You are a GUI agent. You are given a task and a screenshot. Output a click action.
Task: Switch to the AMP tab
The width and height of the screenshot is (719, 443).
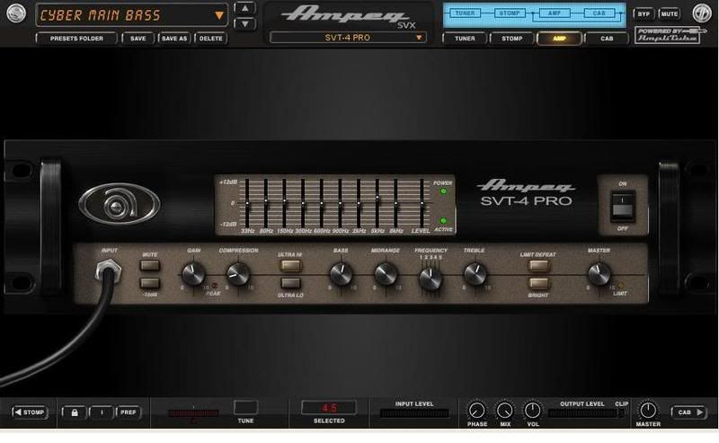tap(559, 39)
